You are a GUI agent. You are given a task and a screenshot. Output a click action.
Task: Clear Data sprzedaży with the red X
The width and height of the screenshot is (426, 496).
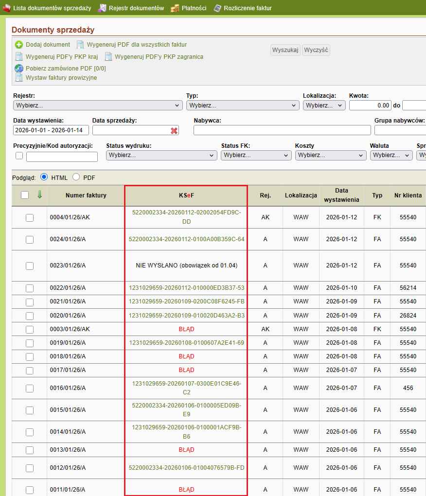pos(174,130)
